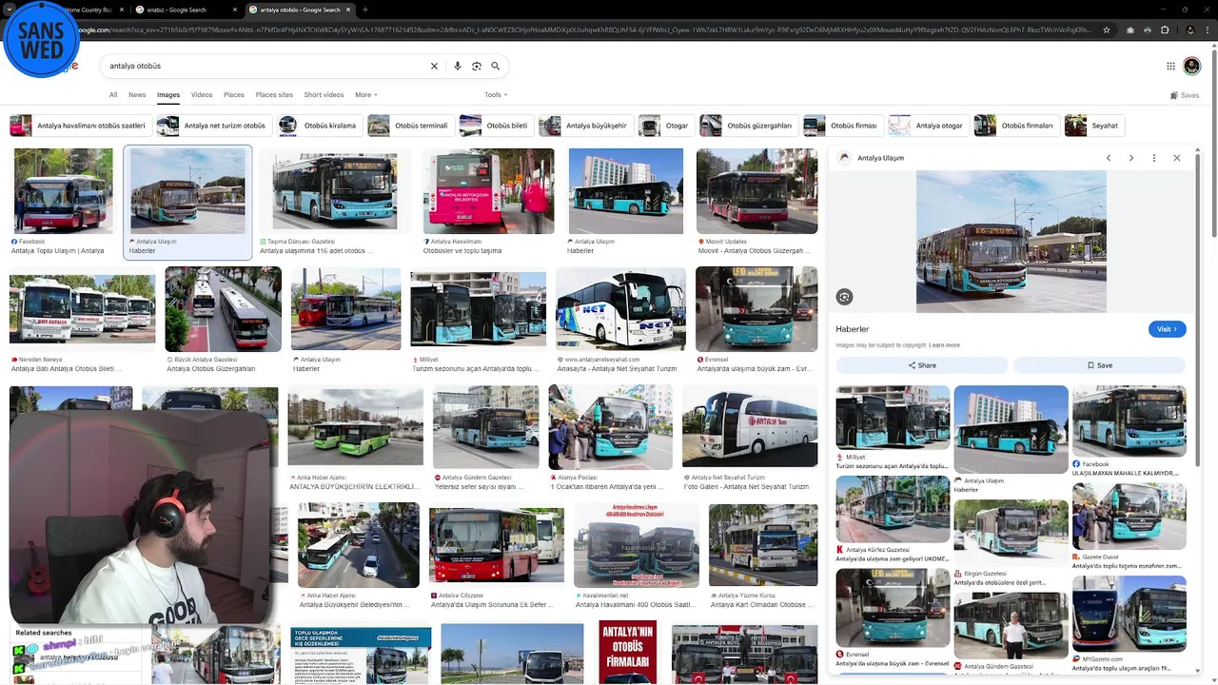
Task: Open the 'Büyük Antalya Gazetesi' thumbnail
Action: (224, 309)
